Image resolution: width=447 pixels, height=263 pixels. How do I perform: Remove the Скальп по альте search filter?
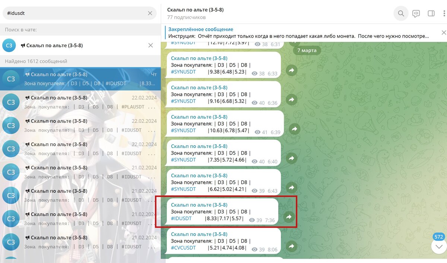tap(150, 45)
